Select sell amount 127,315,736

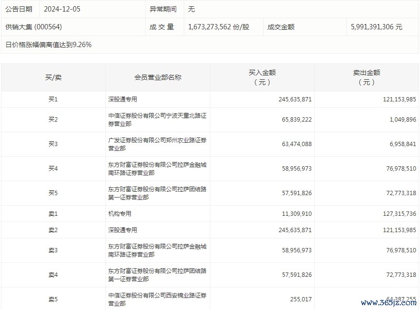399,213
